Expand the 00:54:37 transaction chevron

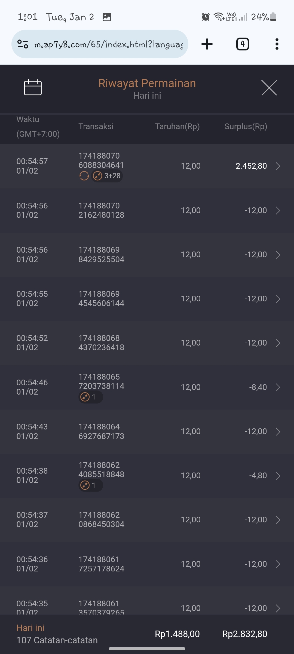click(278, 520)
